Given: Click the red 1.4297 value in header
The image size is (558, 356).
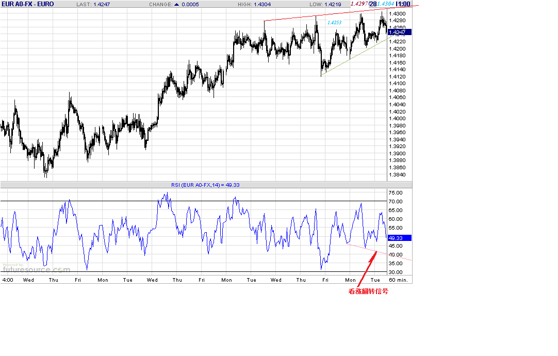Looking at the screenshot, I should pyautogui.click(x=359, y=4).
